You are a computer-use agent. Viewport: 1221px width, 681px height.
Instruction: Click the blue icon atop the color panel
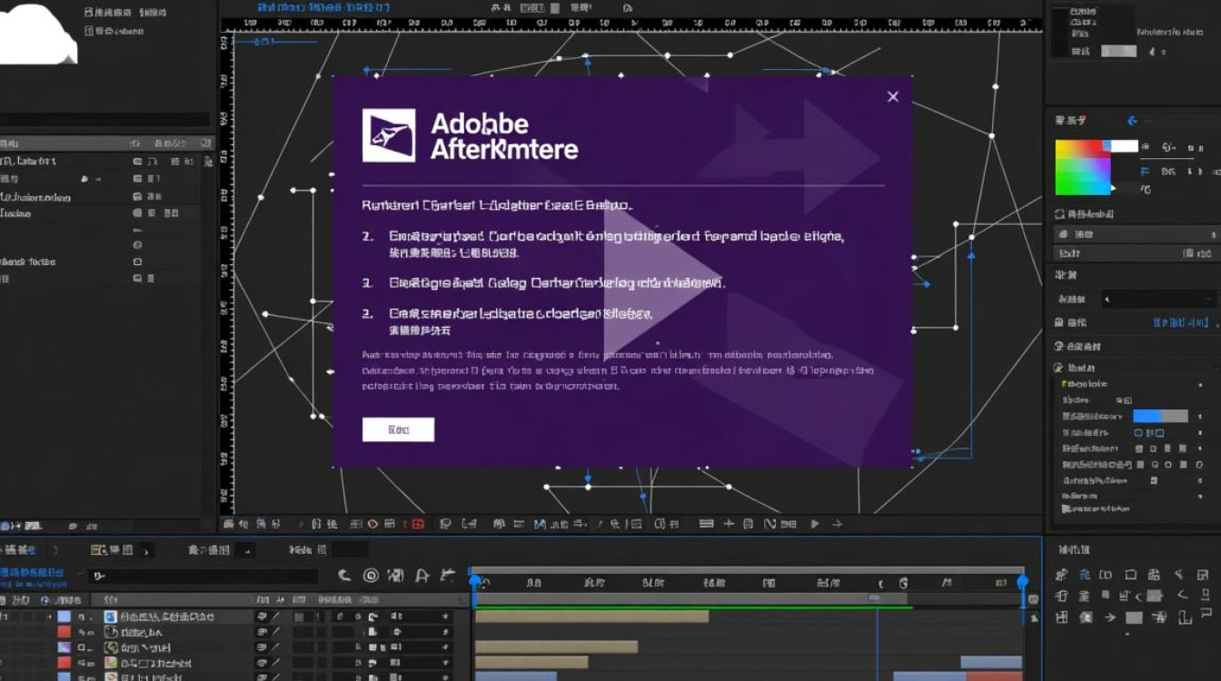click(1132, 121)
